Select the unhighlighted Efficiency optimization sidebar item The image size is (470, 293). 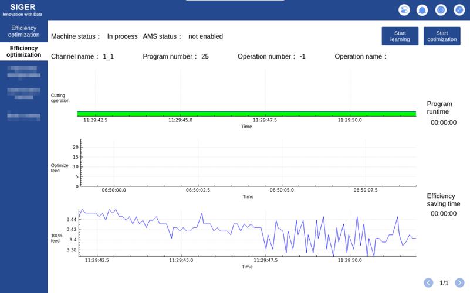pyautogui.click(x=23, y=31)
